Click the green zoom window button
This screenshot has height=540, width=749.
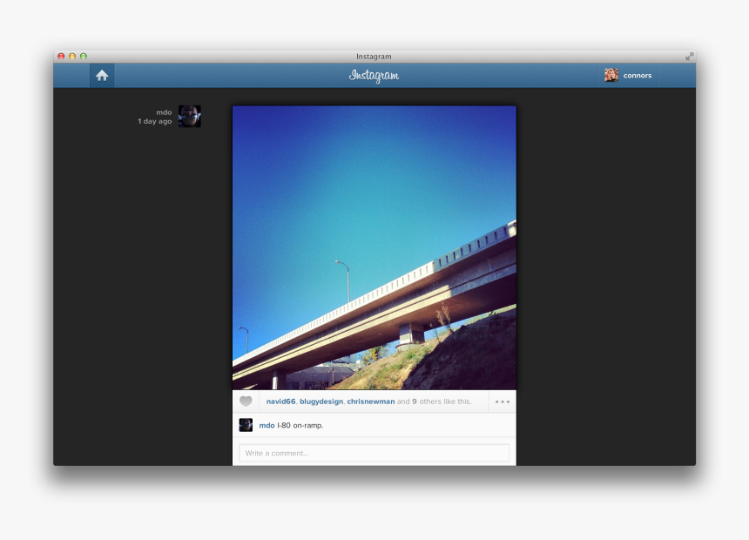coord(84,56)
